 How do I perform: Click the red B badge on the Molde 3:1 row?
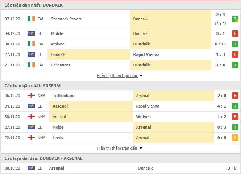pyautogui.click(x=235, y=33)
